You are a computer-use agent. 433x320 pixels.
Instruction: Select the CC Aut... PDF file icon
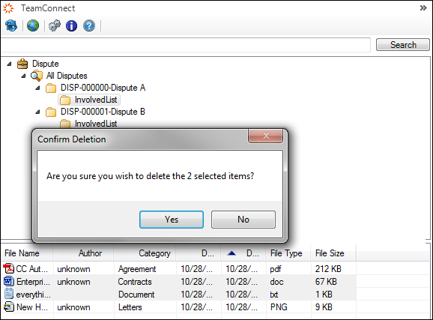(8, 268)
